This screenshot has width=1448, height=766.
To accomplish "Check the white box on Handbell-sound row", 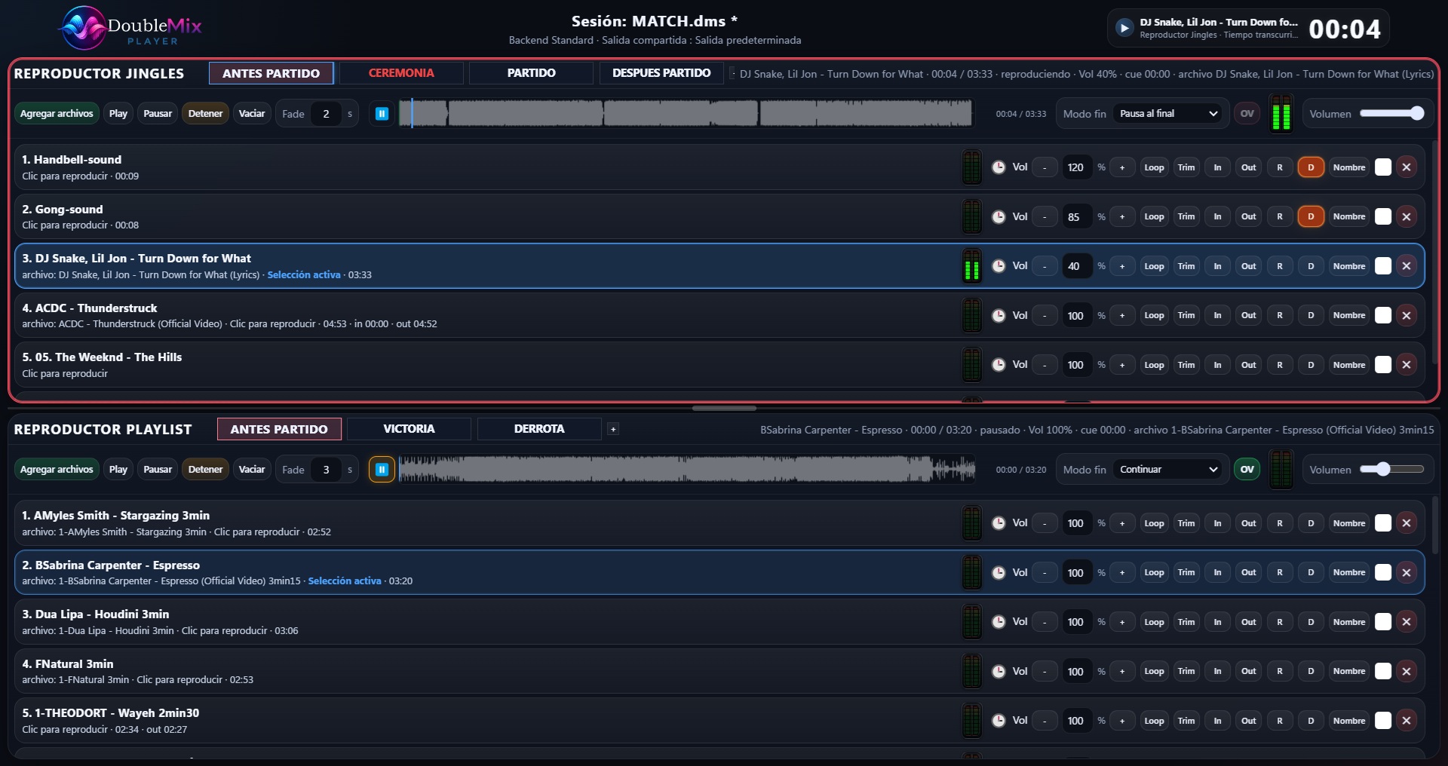I will pyautogui.click(x=1382, y=167).
